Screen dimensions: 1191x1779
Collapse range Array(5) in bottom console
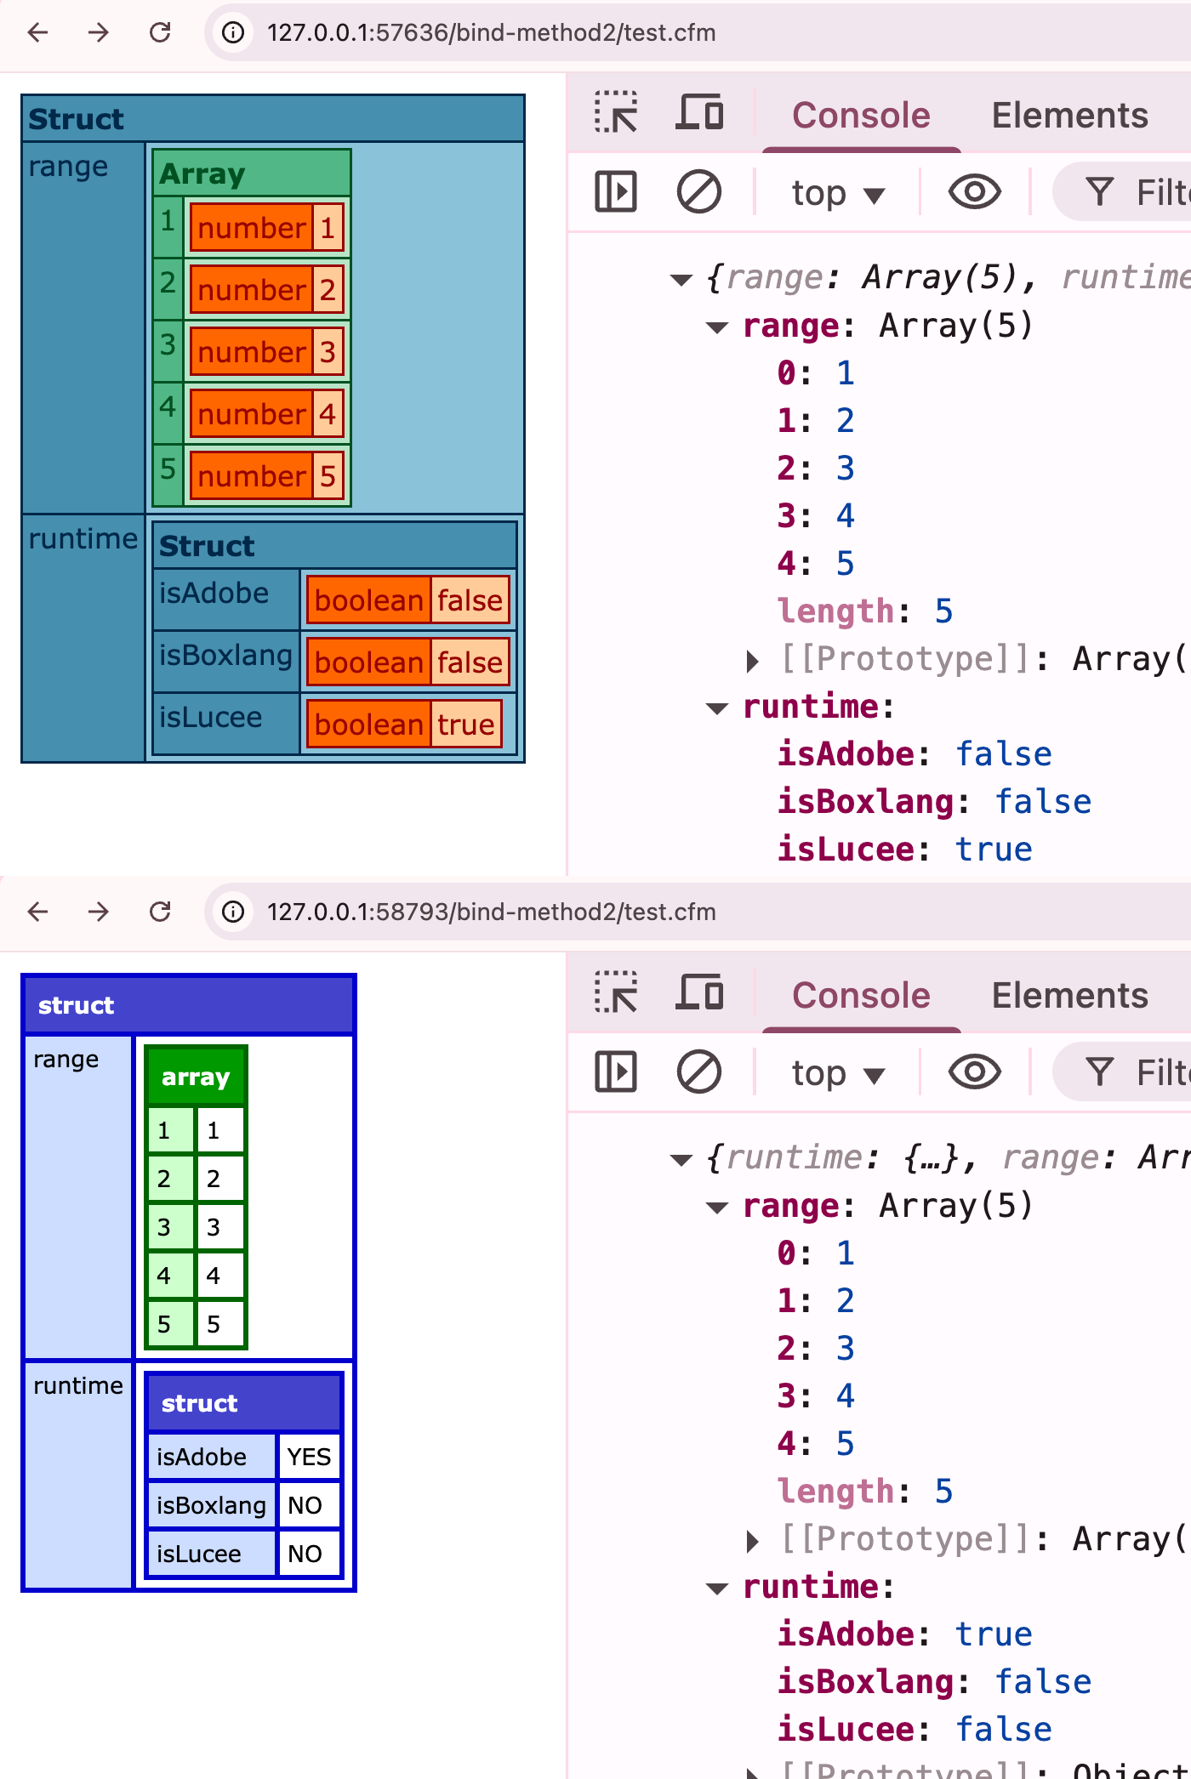717,1208
